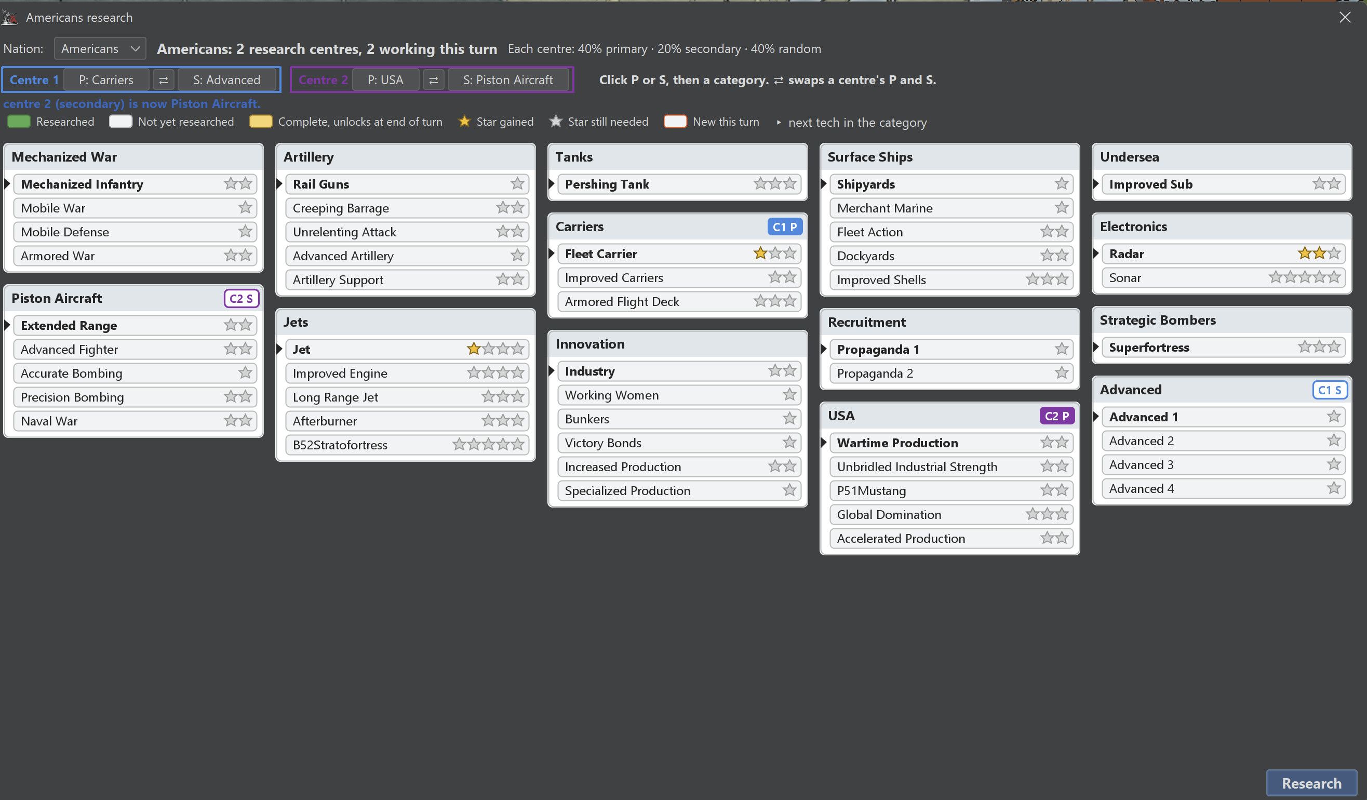Screen dimensions: 1367x800
Task: Click the next-tech arrow beside Wartime Production
Action: click(x=824, y=443)
